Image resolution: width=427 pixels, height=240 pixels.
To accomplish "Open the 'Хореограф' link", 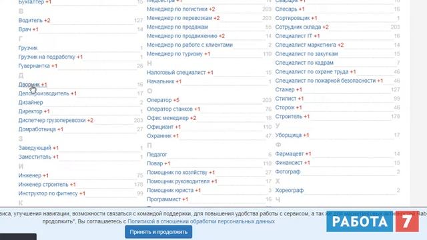I will pos(289,191).
